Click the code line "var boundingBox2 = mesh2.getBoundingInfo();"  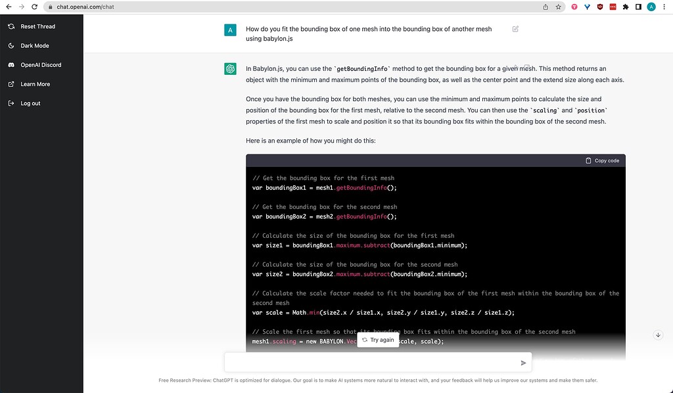[x=325, y=217]
